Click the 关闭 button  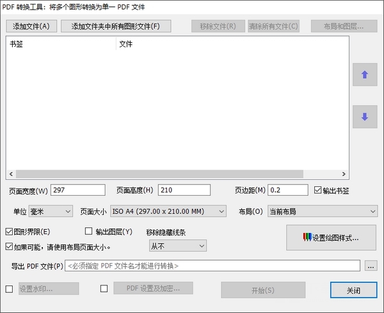[x=354, y=290]
